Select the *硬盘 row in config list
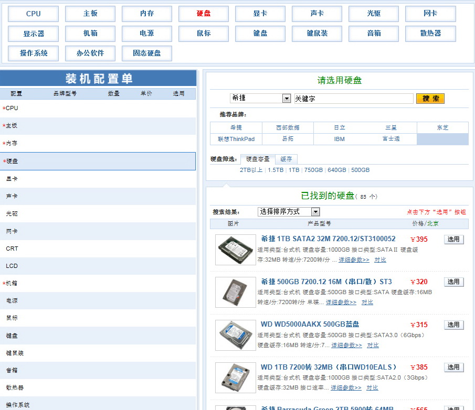 [98, 161]
